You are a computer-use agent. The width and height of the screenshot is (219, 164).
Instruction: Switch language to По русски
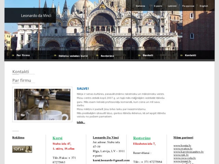(x=188, y=6)
